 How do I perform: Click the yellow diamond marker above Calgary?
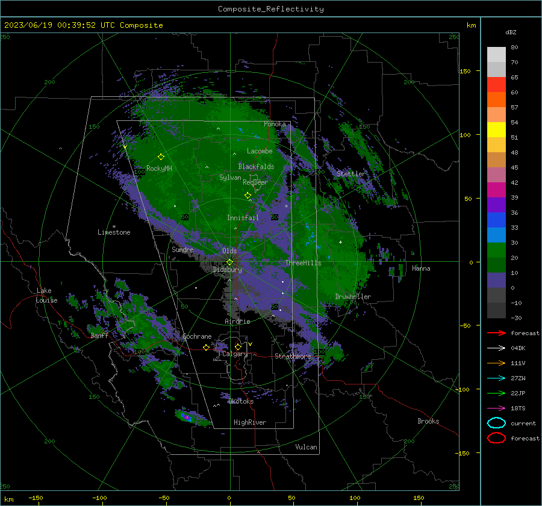click(238, 347)
